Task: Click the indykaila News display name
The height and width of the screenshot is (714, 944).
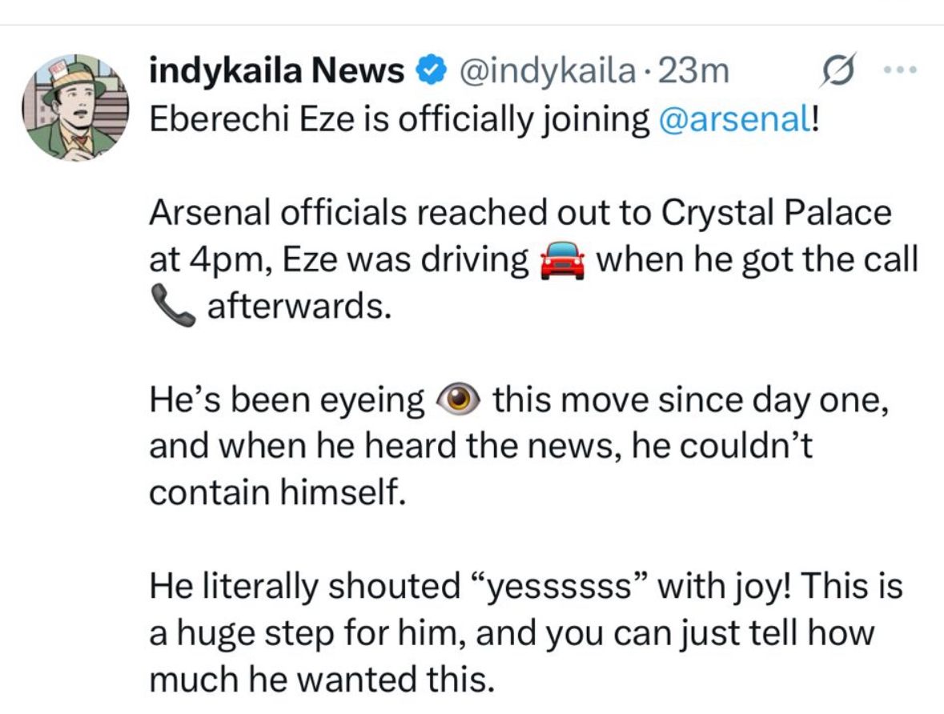Action: 277,73
